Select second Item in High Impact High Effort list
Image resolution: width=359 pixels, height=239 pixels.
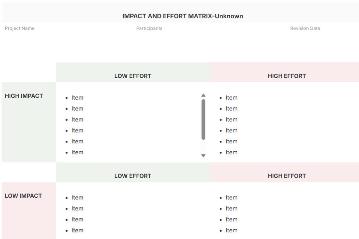click(231, 109)
